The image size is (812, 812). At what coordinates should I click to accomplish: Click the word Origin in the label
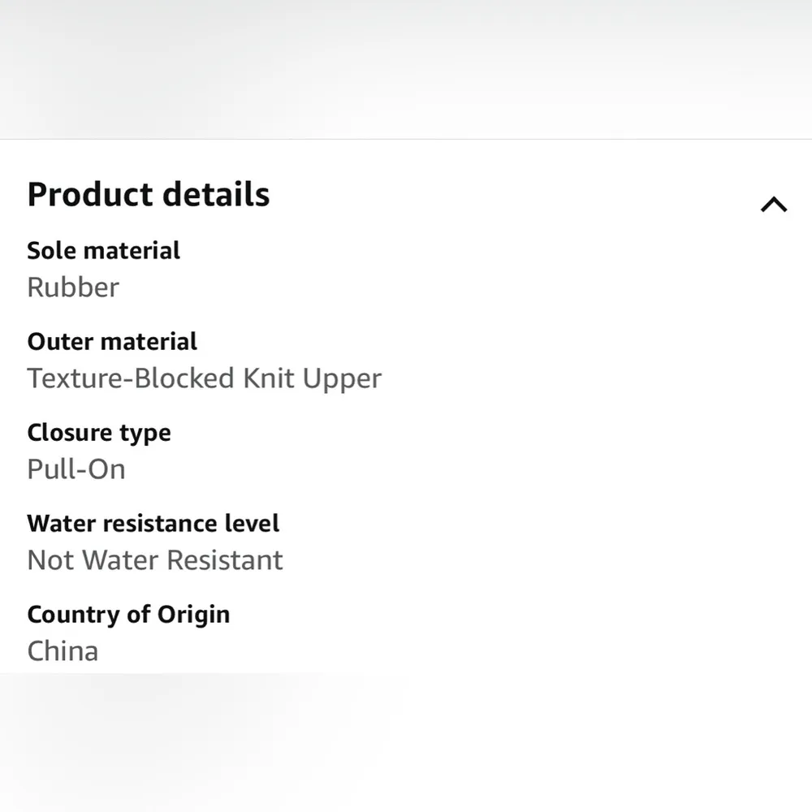click(x=192, y=615)
